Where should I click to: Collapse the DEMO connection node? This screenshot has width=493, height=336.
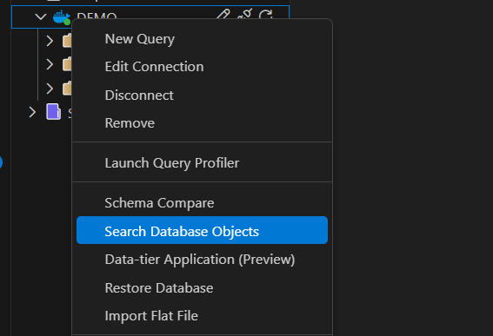pyautogui.click(x=41, y=16)
